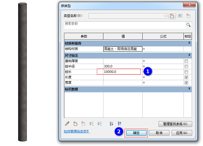The height and width of the screenshot is (146, 203).
Task: Collapse the 尺寸标注 group
Action: pyautogui.click(x=189, y=55)
